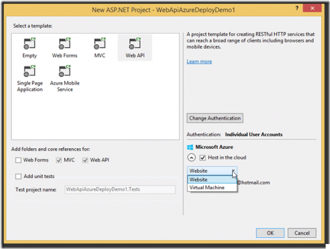Image resolution: width=330 pixels, height=249 pixels.
Task: Enable Add unit tests checkbox
Action: (x=18, y=176)
